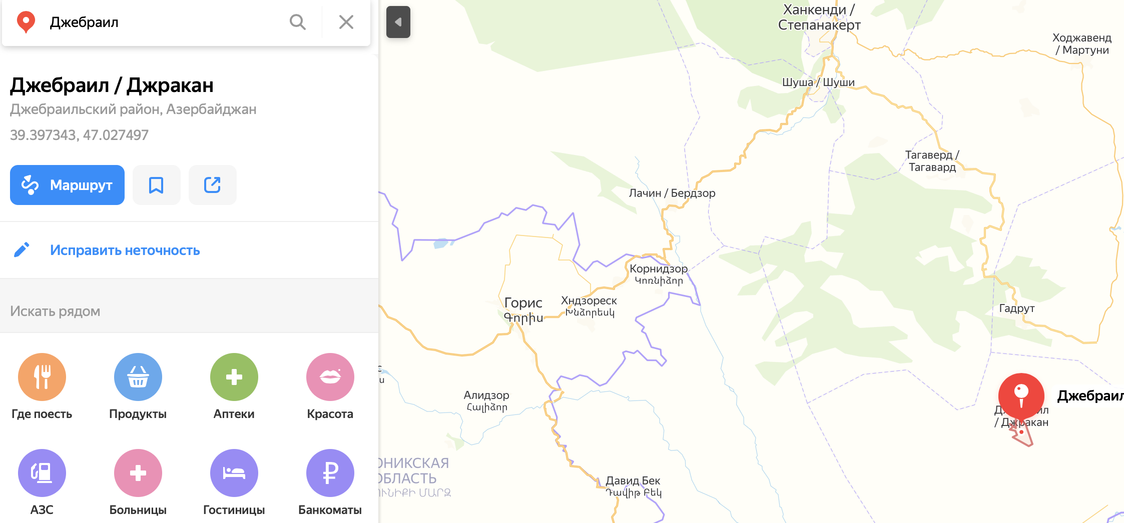
Task: Select the АЗС gas station icon
Action: (42, 473)
